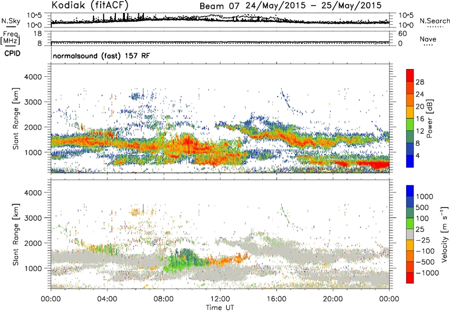The width and height of the screenshot is (450, 311).
Task: Click the 'Kodiak (fitACF)' plot title
Action: pyautogui.click(x=90, y=5)
